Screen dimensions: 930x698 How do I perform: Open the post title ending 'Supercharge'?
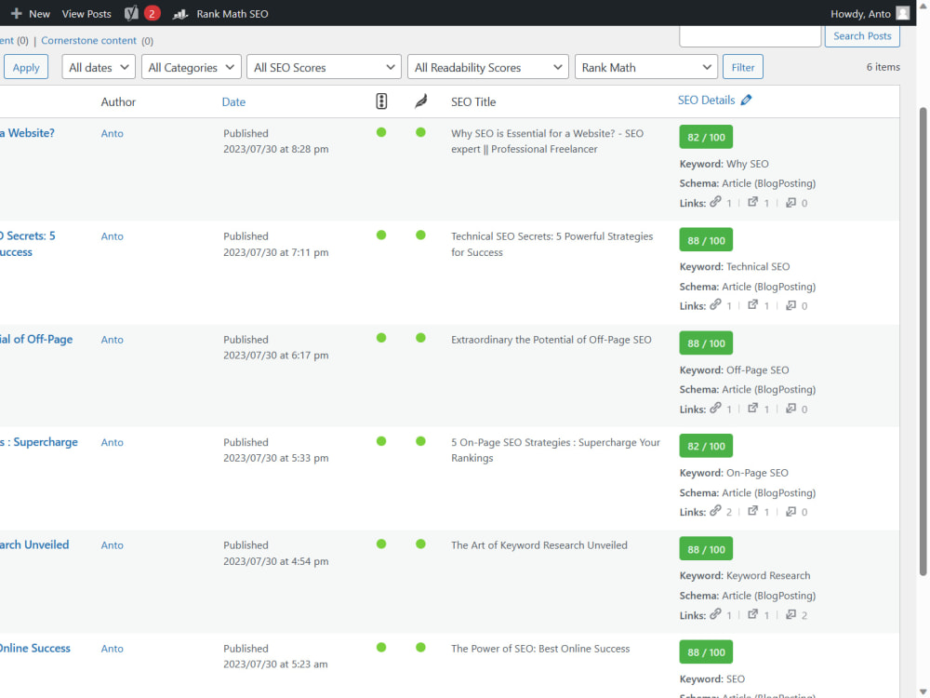[x=38, y=441]
